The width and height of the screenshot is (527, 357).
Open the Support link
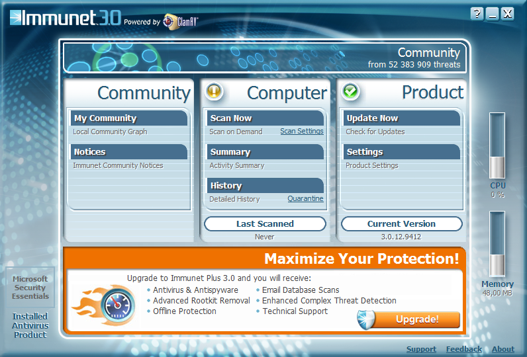tap(422, 349)
